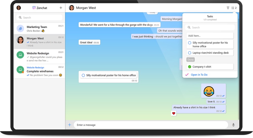Click the user profile avatar in sidebar header
253x138 pixels.
tap(19, 8)
